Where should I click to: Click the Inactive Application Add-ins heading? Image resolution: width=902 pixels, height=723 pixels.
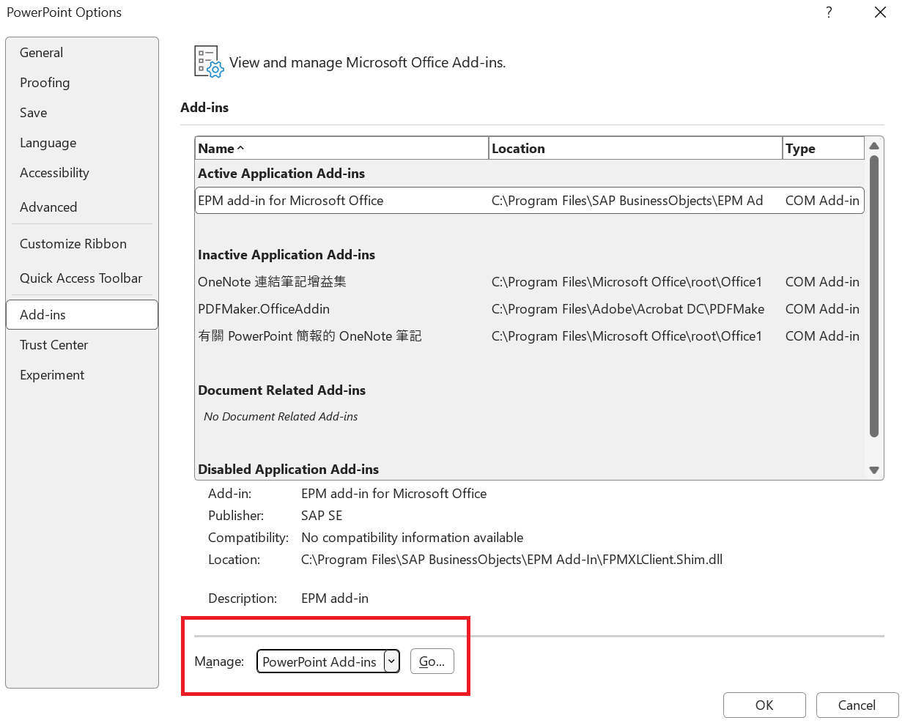coord(287,255)
